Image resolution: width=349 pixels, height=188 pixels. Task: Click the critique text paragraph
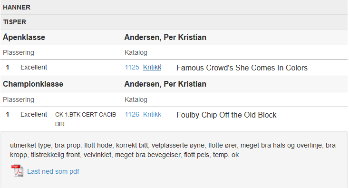coord(173,150)
